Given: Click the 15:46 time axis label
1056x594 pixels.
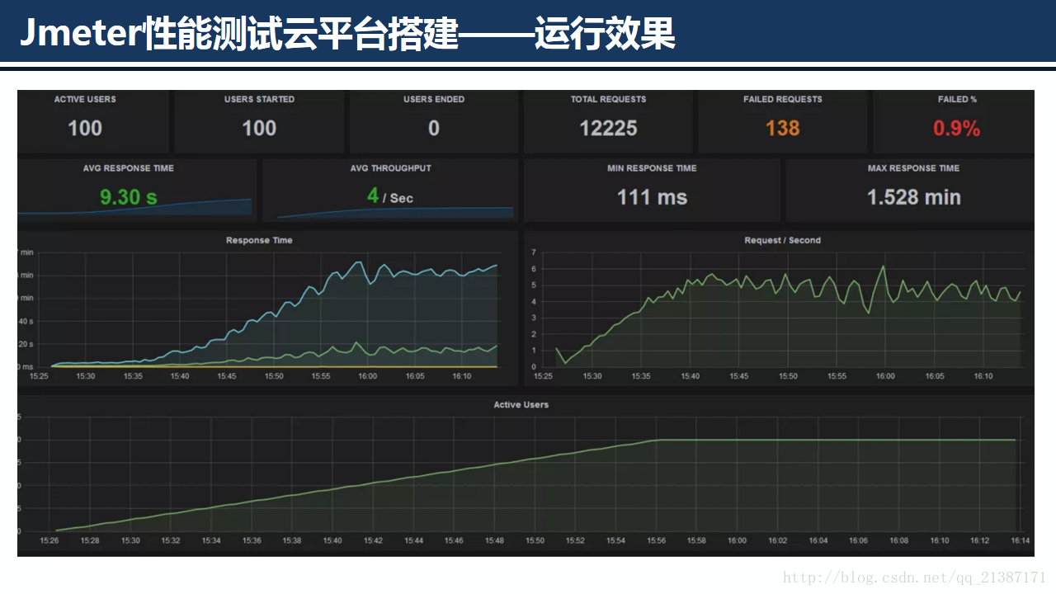Looking at the screenshot, I should pos(454,541).
